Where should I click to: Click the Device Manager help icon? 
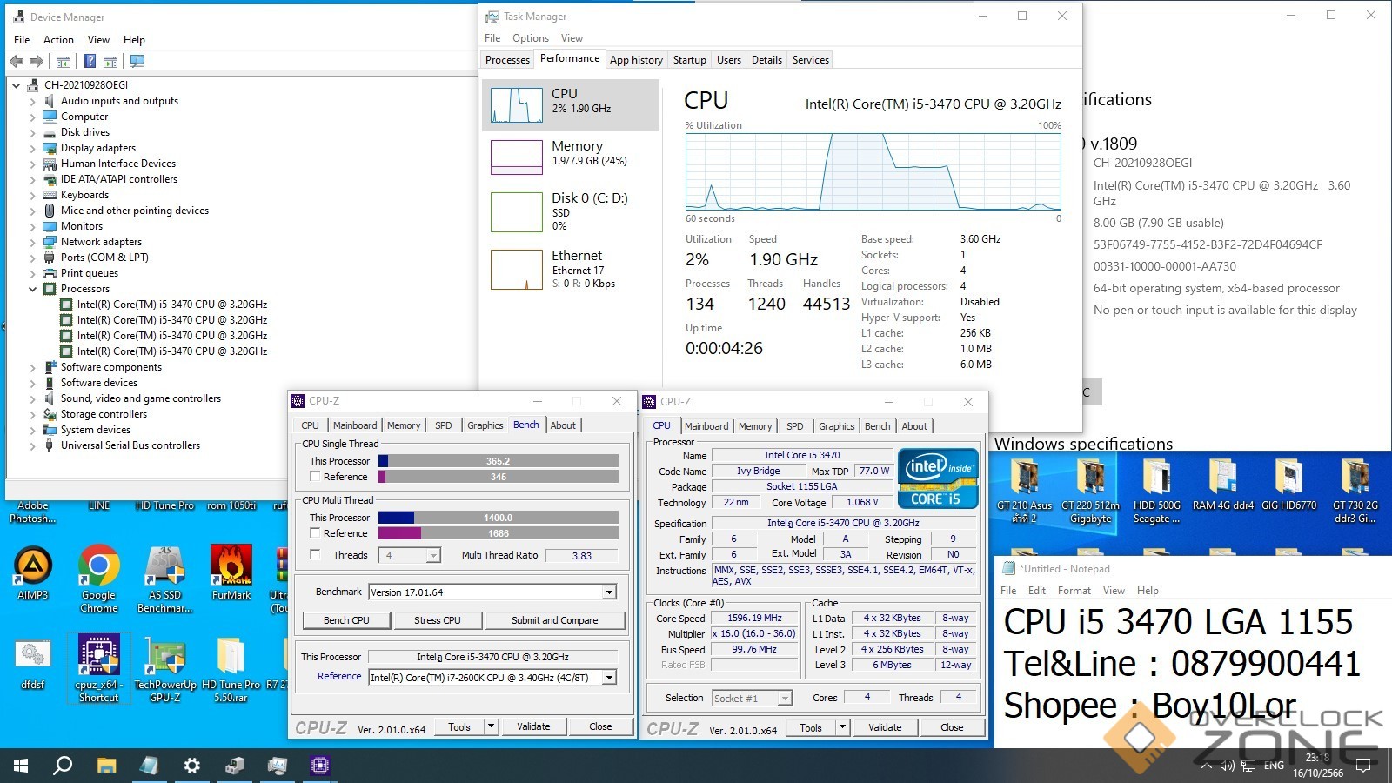tap(90, 61)
